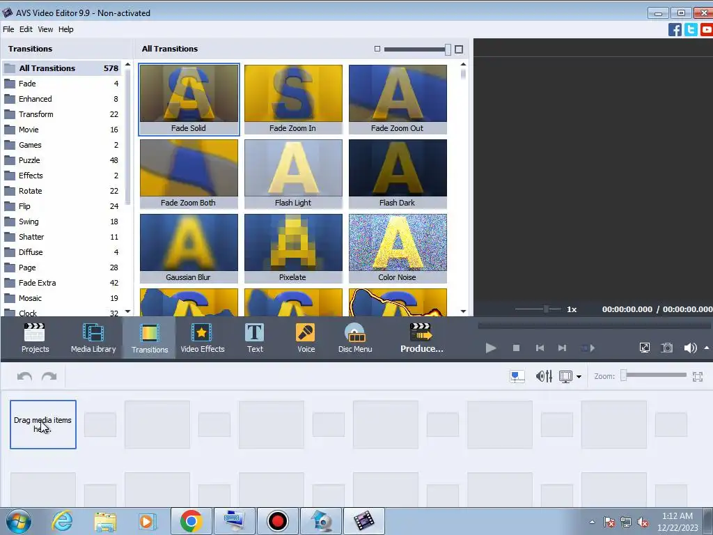Open the Disc Menu section
Image resolution: width=713 pixels, height=535 pixels.
pos(355,338)
